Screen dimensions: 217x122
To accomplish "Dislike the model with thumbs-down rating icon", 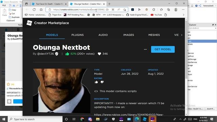I will click(x=102, y=82).
